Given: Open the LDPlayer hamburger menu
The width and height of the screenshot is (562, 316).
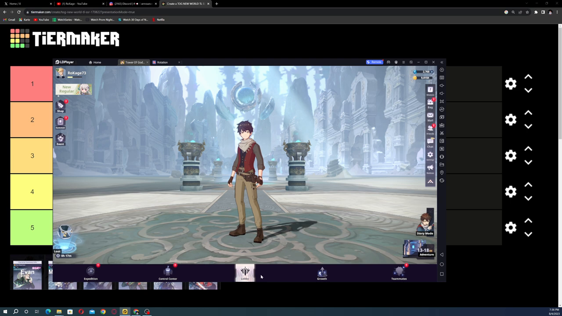Looking at the screenshot, I should pos(403,62).
